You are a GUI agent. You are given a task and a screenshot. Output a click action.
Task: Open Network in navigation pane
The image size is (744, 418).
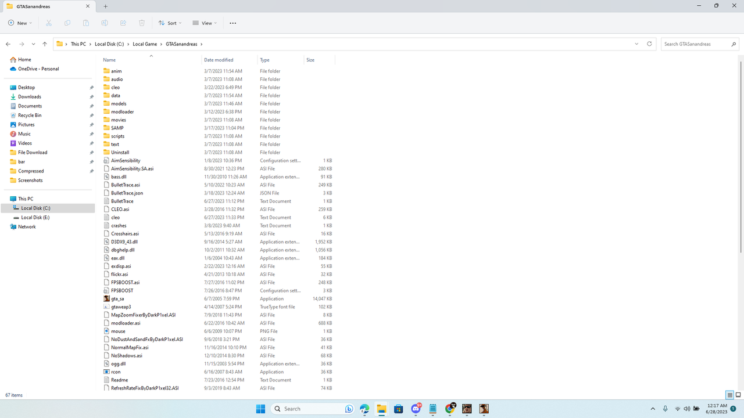coord(27,226)
